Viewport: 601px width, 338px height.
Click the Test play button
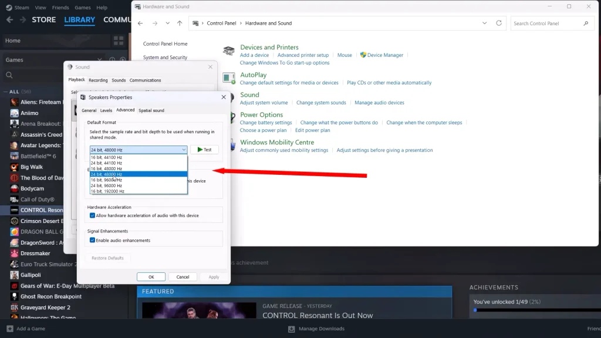[x=204, y=150]
